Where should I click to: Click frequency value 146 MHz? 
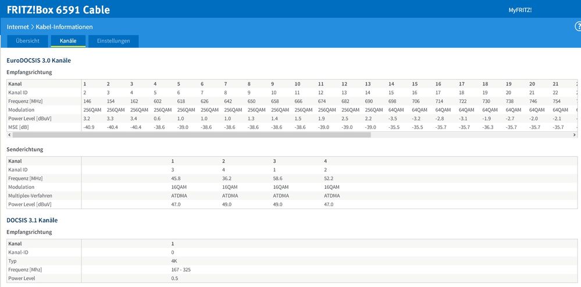(x=87, y=101)
